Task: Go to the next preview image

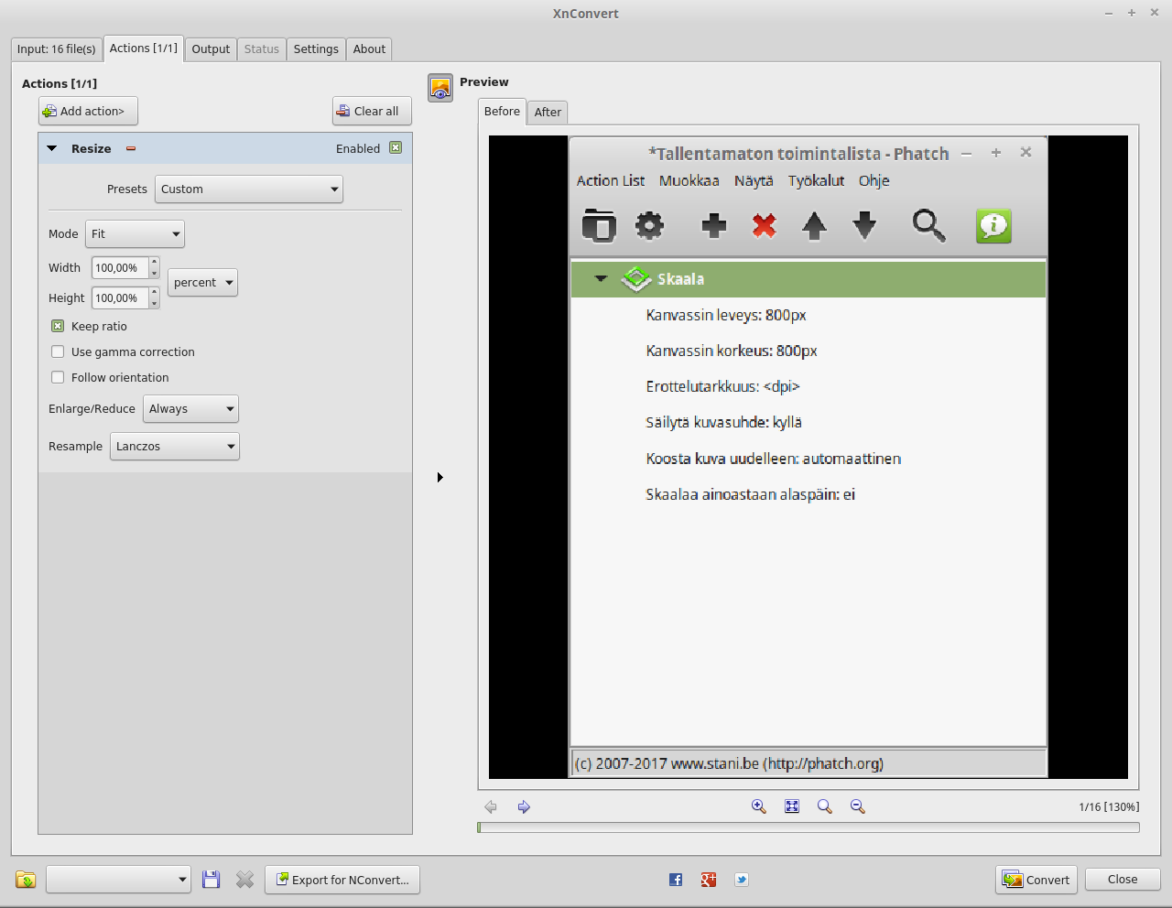Action: click(524, 806)
